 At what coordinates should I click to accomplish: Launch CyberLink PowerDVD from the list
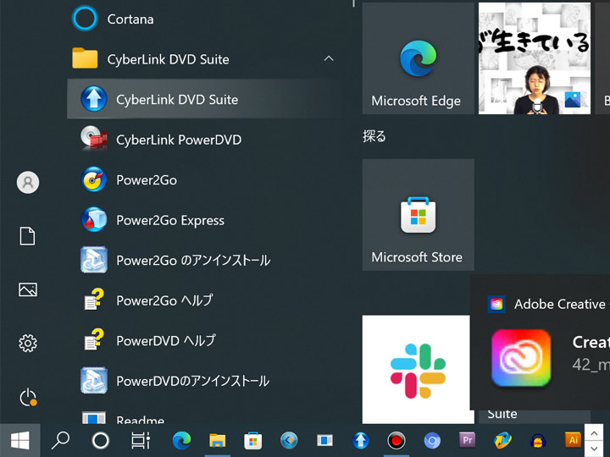[178, 140]
